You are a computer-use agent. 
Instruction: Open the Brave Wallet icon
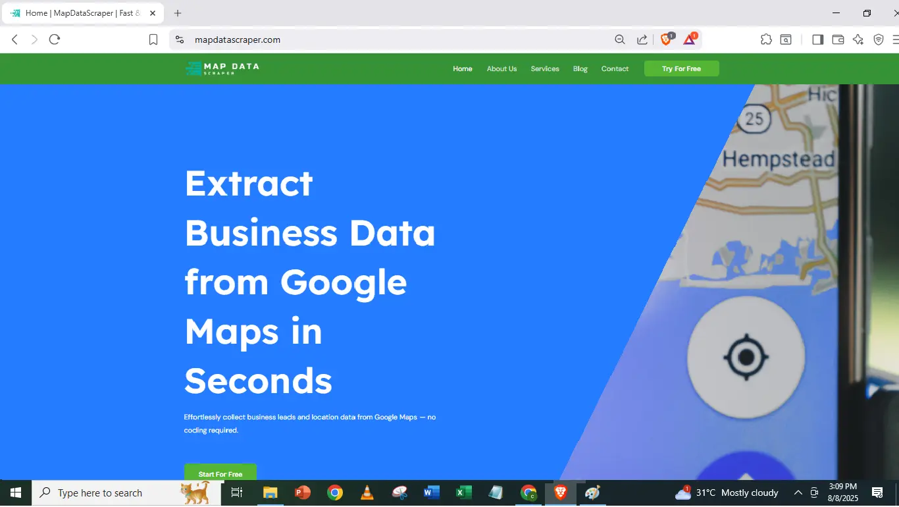[838, 40]
